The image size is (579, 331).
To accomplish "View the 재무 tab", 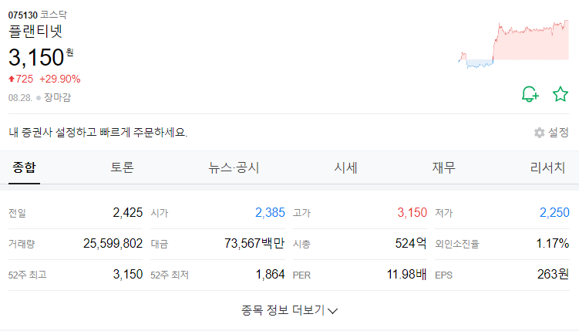I will coord(444,167).
